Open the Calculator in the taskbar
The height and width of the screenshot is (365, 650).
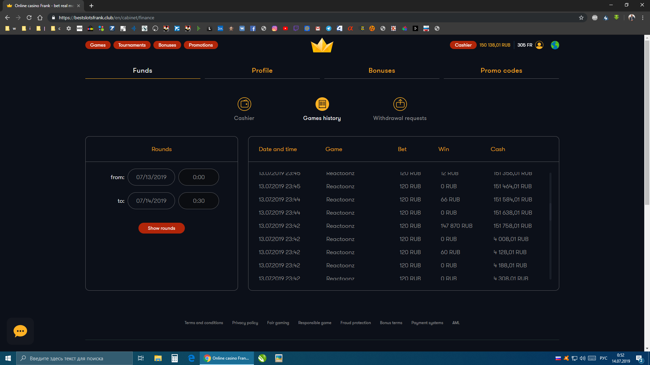coord(175,358)
